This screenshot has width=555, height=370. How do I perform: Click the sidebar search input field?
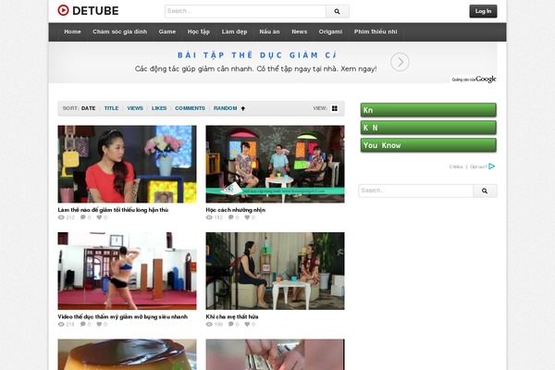(x=416, y=191)
